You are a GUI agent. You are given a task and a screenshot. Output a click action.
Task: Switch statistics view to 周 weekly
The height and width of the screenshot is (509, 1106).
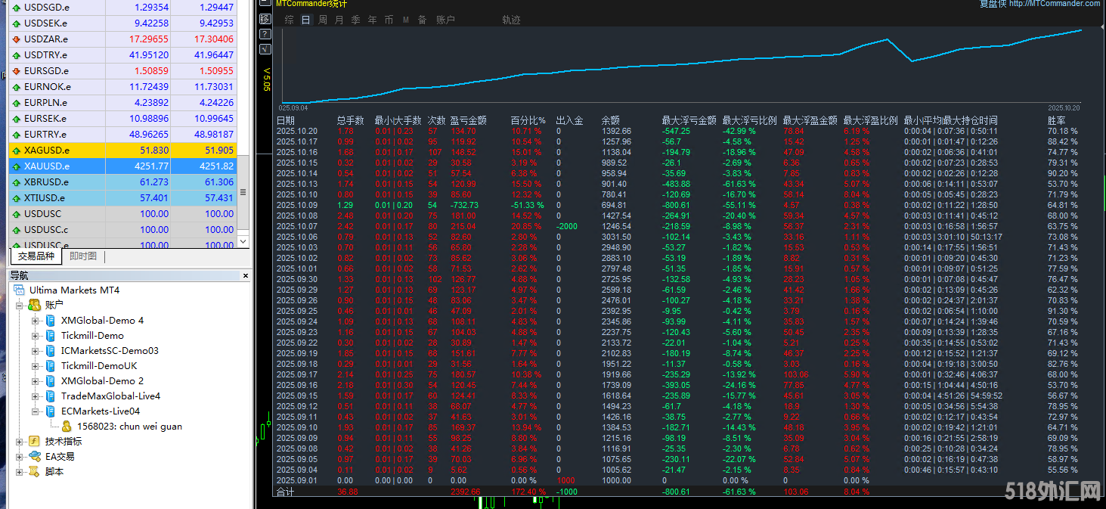tap(323, 20)
